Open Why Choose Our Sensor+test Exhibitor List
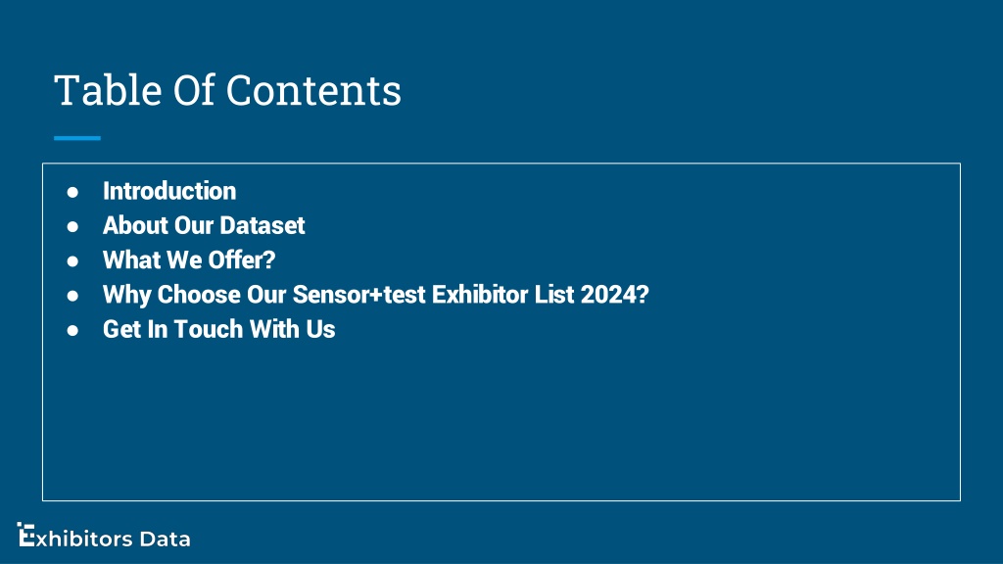1003x564 pixels. pyautogui.click(x=376, y=295)
